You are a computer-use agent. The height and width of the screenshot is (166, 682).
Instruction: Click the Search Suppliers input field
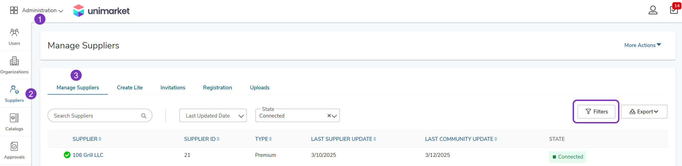[x=100, y=116]
